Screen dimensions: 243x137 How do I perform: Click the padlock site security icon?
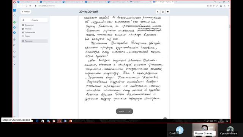click(x=35, y=6)
